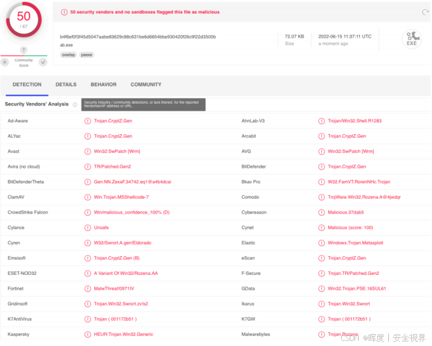432x346 pixels.
Task: Click the alert icon in the Kaspersky row
Action: [88, 335]
